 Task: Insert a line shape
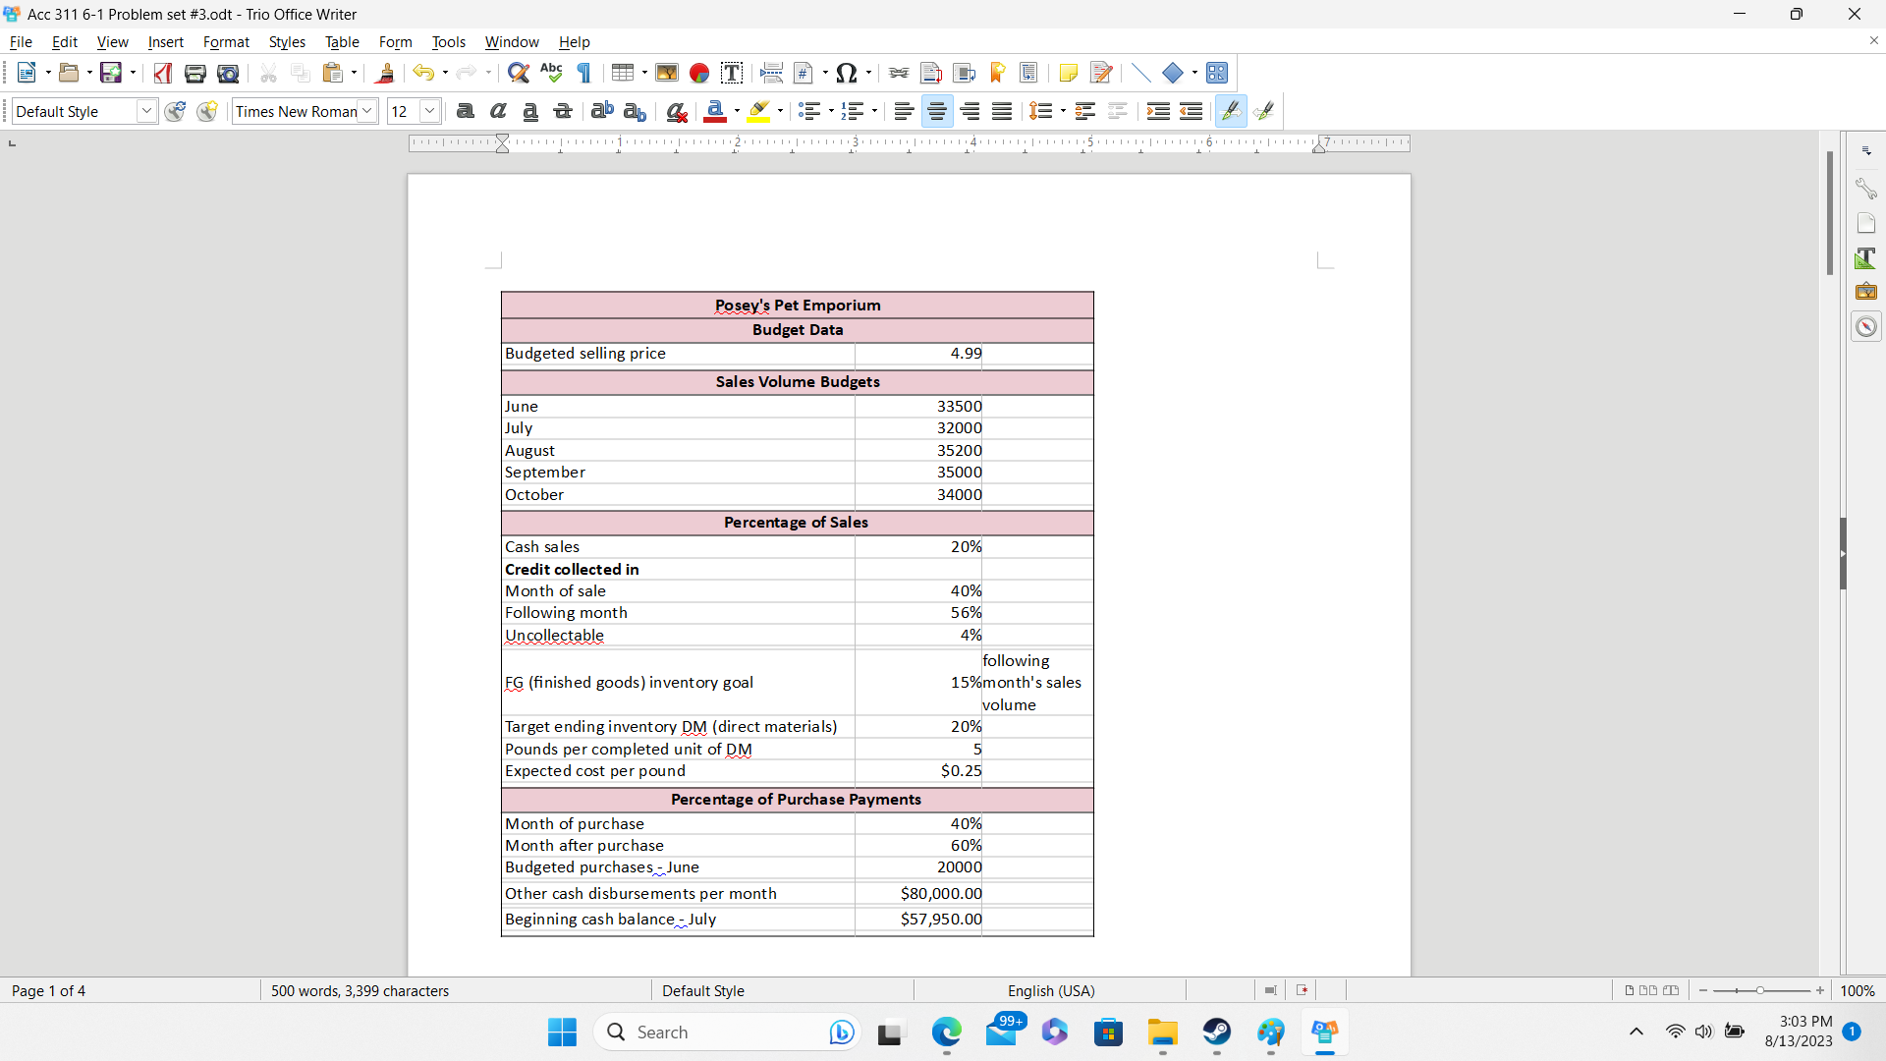point(1140,73)
